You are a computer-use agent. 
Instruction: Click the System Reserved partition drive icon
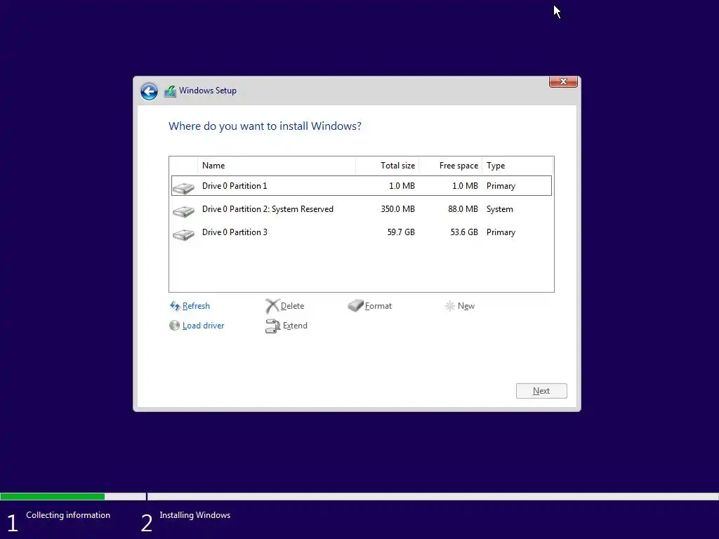[183, 211]
